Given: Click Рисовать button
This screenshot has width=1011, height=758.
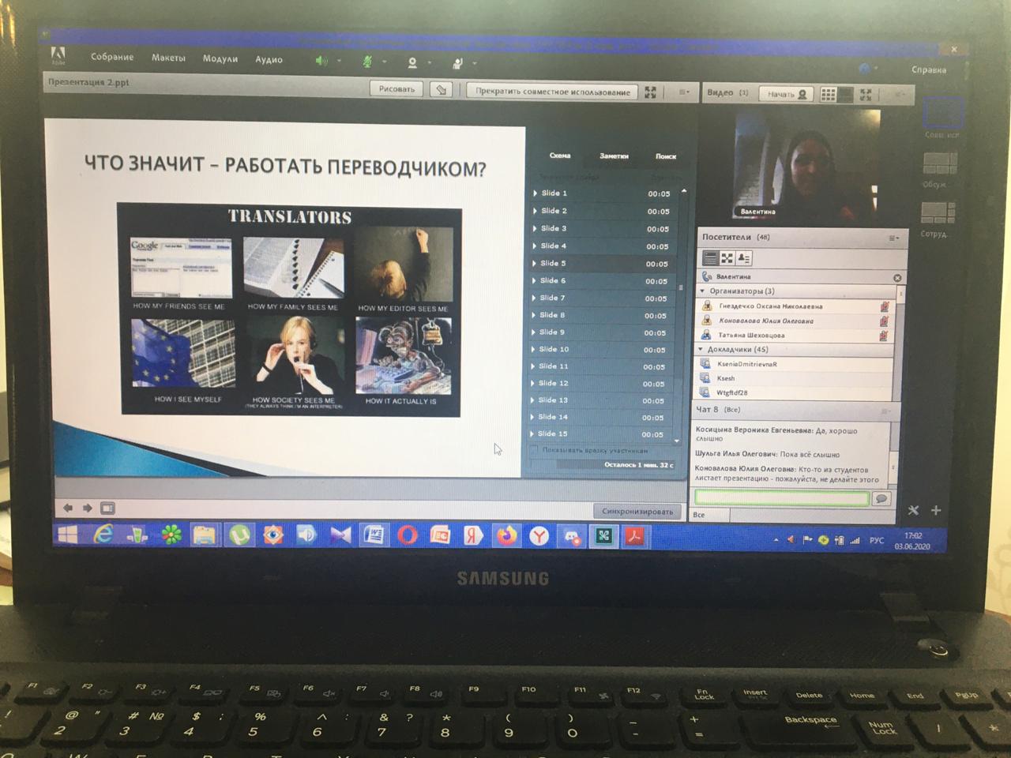Looking at the screenshot, I should click(x=397, y=89).
